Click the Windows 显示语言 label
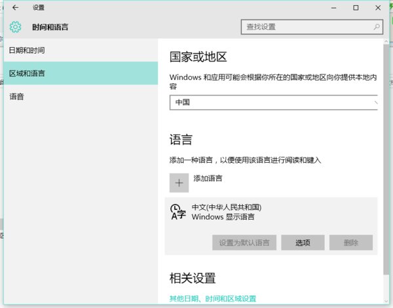 tap(223, 216)
